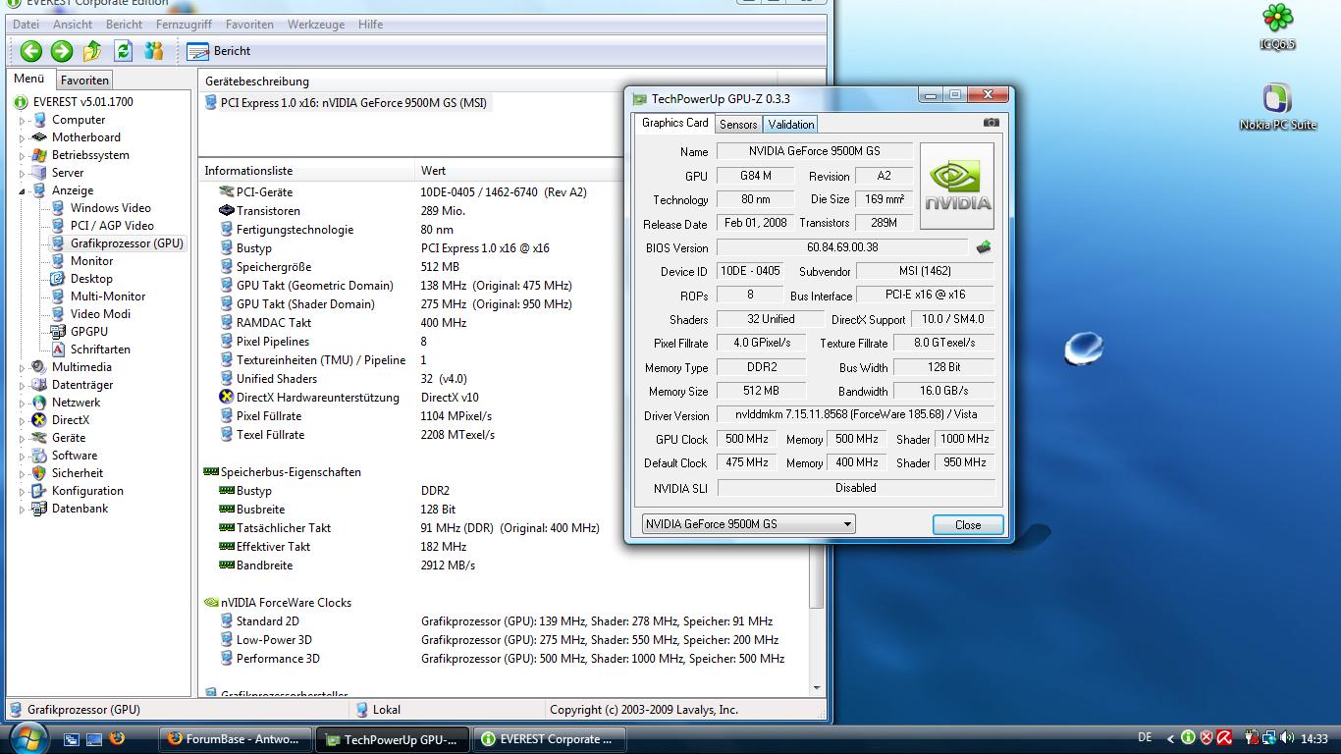Show hidden tray icons arrow
This screenshot has width=1341, height=754.
pyautogui.click(x=1170, y=738)
